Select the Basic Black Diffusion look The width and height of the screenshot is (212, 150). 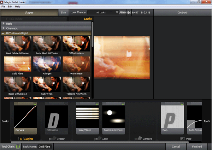coord(47,46)
